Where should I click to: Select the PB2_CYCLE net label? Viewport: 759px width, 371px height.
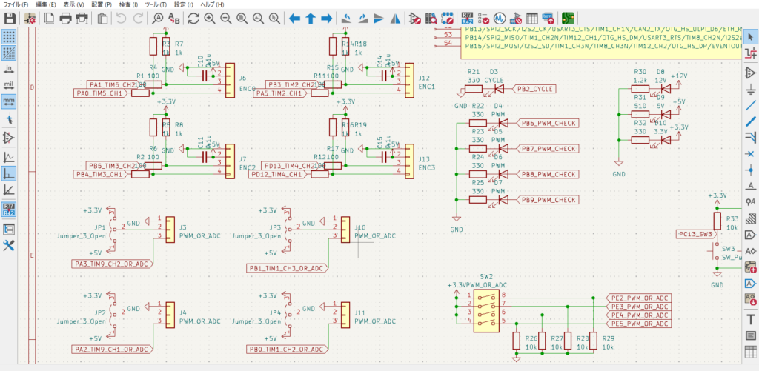tap(535, 89)
